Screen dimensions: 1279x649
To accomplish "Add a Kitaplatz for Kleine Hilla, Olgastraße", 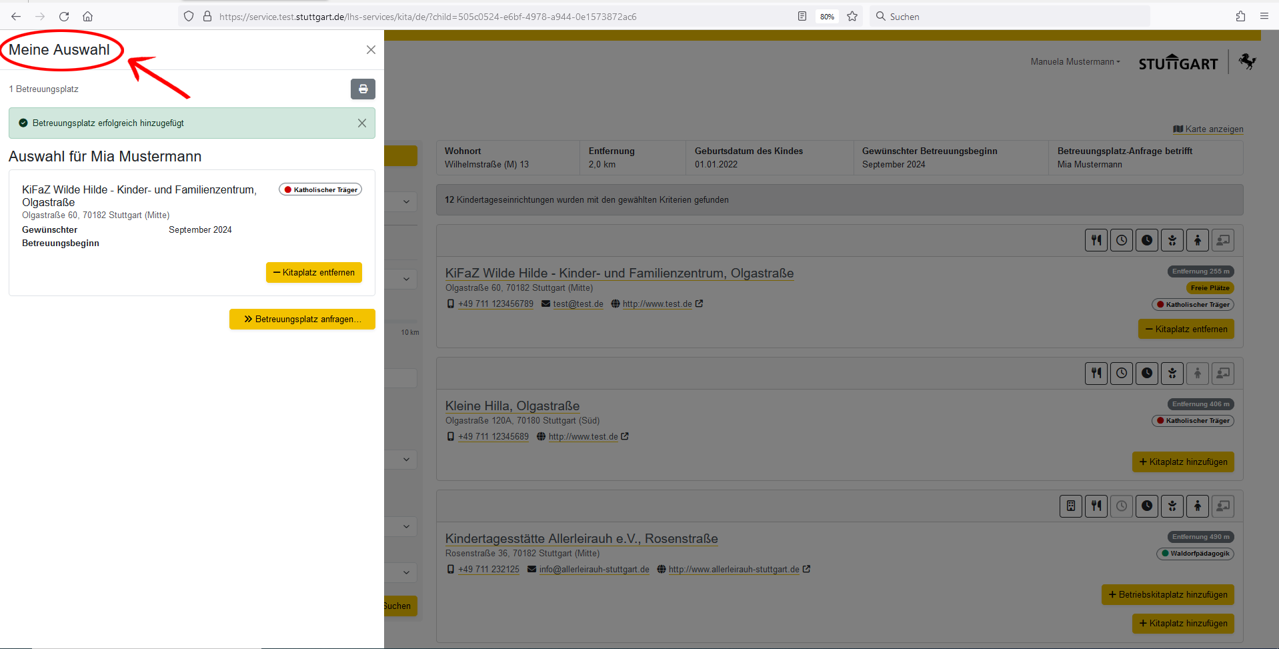I will pos(1182,462).
